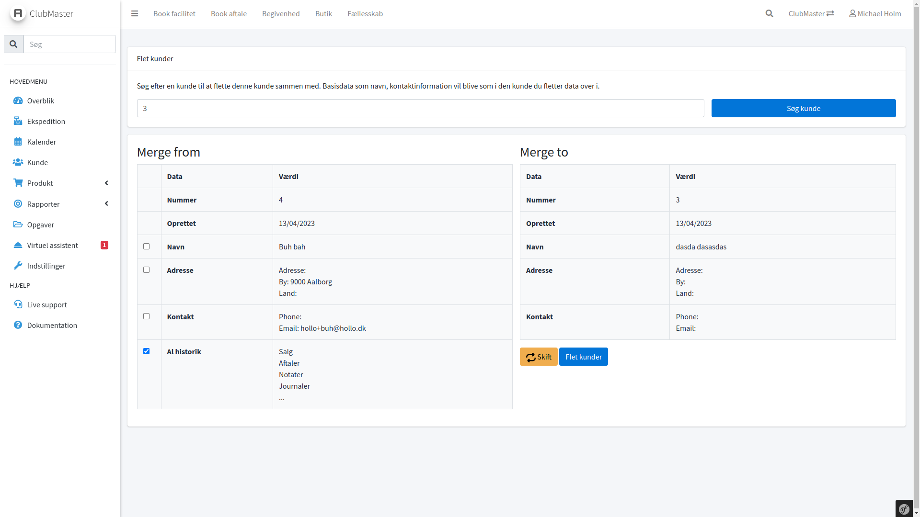Go to the Begivenhed menu item
The width and height of the screenshot is (920, 517).
tap(281, 13)
